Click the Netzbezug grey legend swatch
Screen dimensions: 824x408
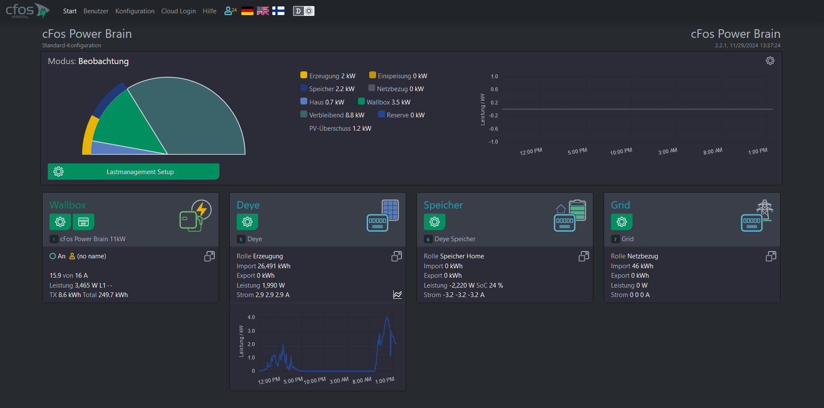pyautogui.click(x=372, y=88)
